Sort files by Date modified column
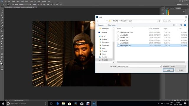The image size is (189, 106). click(x=154, y=29)
